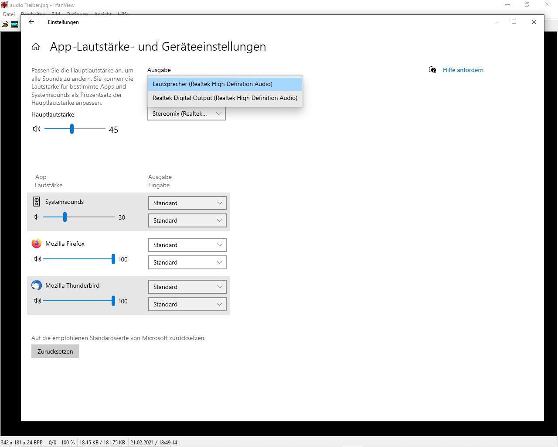Click the App-Lautstärke- und Geräteeinstellungen heading

tap(158, 47)
